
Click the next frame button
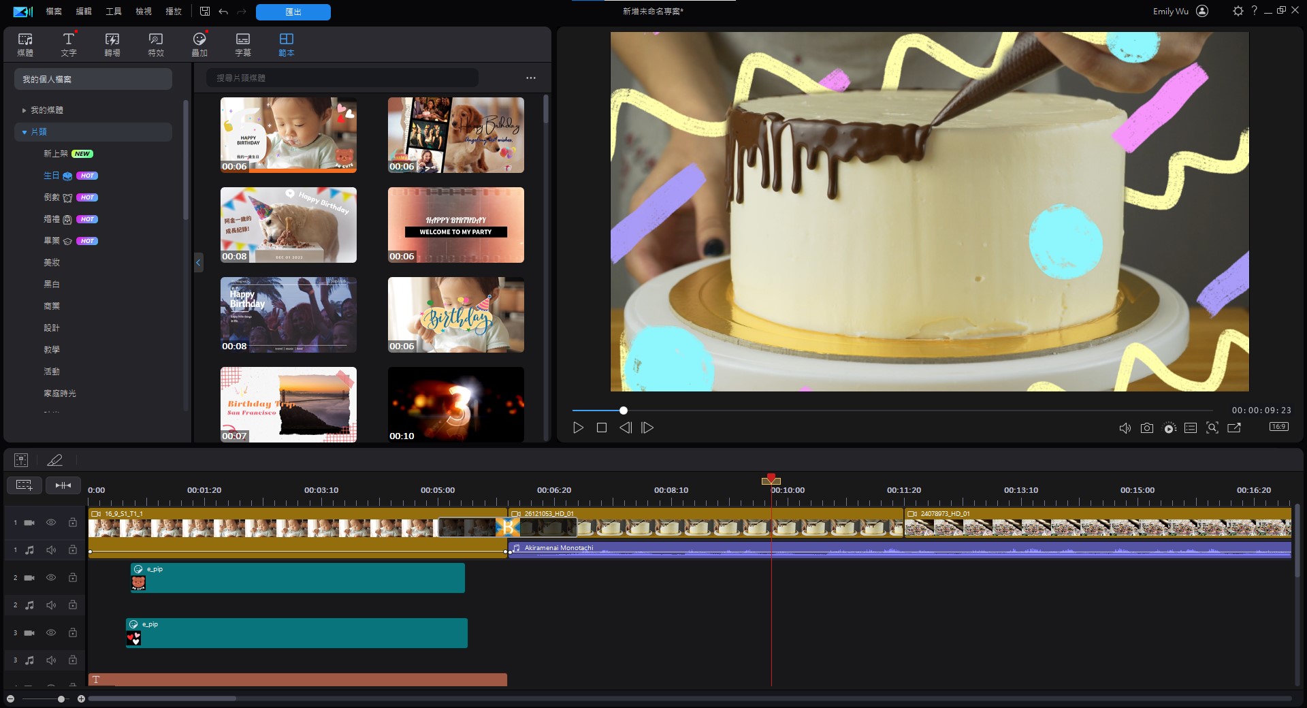tap(647, 428)
